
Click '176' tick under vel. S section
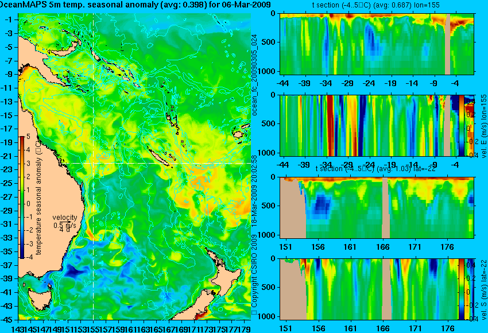(x=448, y=328)
